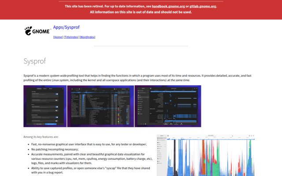Open the WordIndex link
The width and height of the screenshot is (282, 176).
(87, 37)
